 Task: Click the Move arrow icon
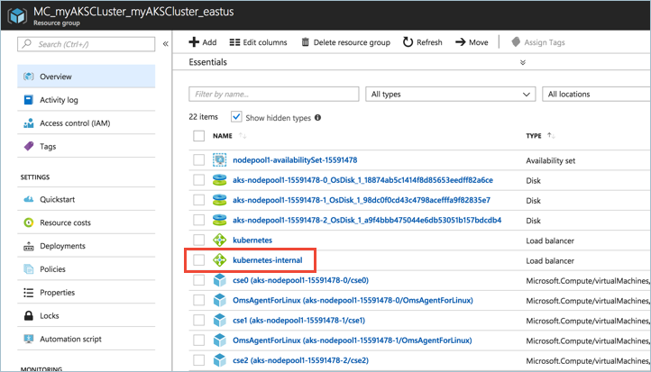point(461,42)
